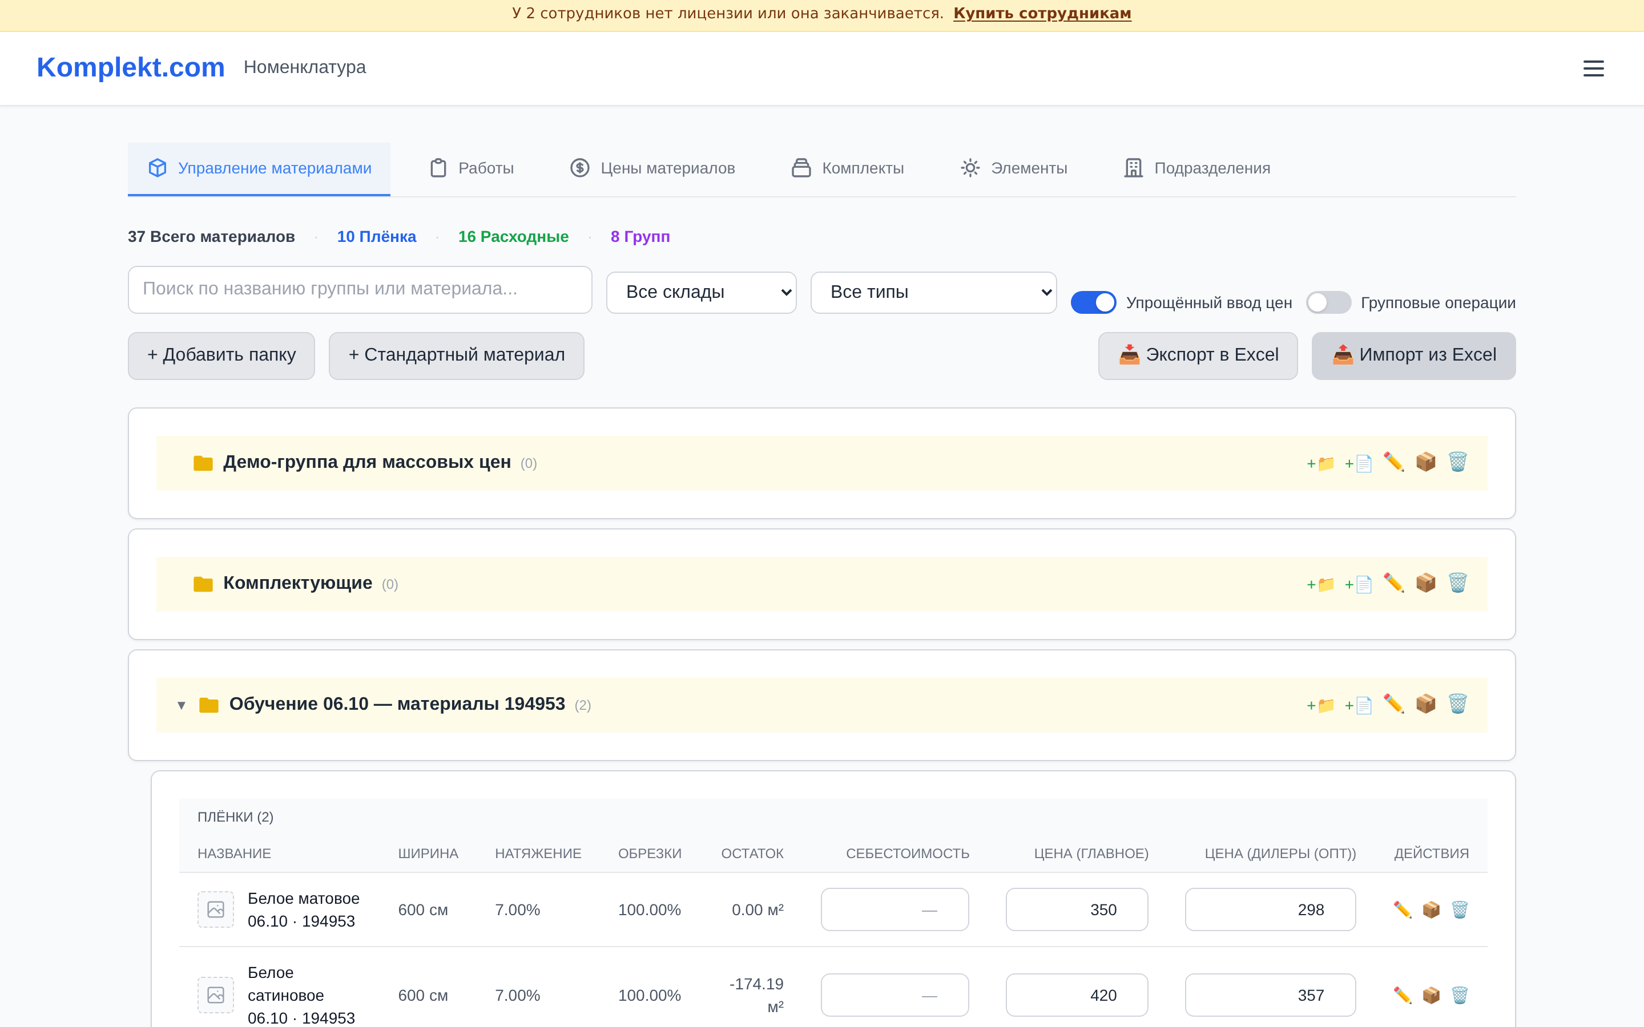Switch to the Цены материалов tab
The height and width of the screenshot is (1027, 1644).
[652, 168]
